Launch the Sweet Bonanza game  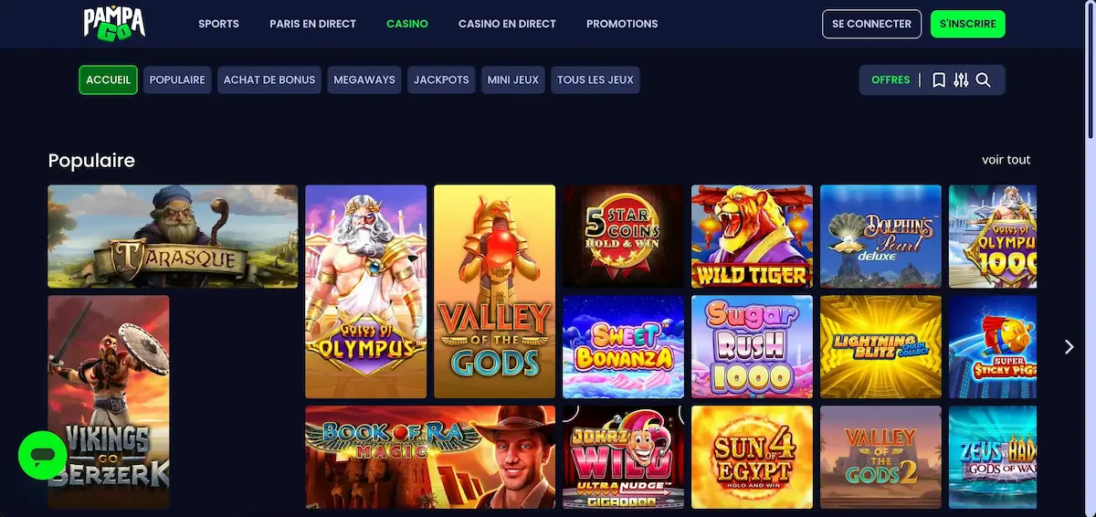pyautogui.click(x=623, y=347)
